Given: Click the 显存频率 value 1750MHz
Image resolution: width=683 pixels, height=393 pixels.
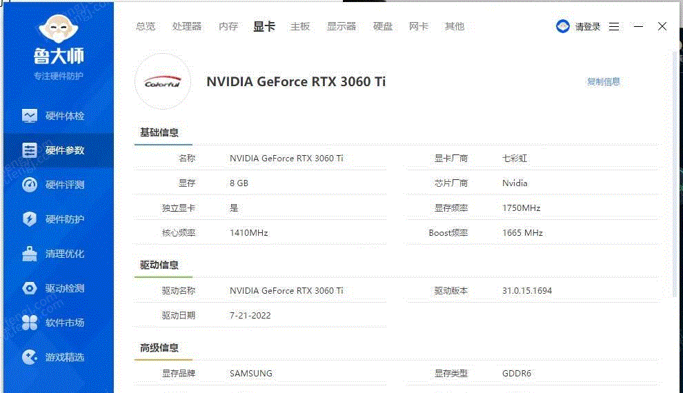Looking at the screenshot, I should [522, 208].
